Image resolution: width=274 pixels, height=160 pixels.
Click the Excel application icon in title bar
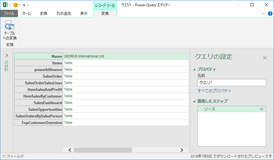click(5, 5)
